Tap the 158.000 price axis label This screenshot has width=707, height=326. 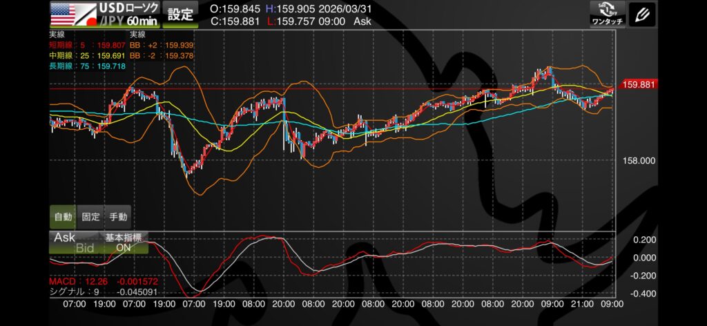pos(638,160)
